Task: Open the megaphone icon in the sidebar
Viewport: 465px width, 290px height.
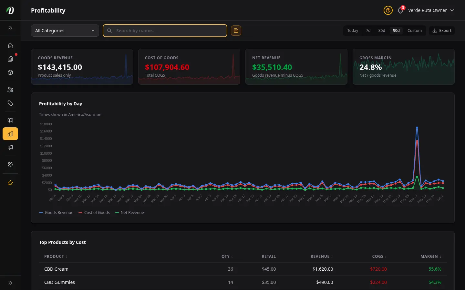Action: coord(10,147)
